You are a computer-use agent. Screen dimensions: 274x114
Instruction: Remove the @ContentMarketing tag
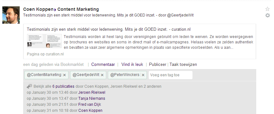(x=64, y=75)
